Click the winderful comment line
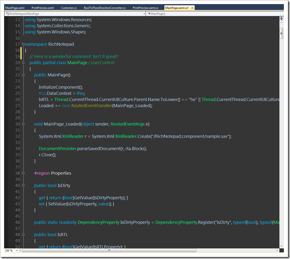 [x=74, y=56]
